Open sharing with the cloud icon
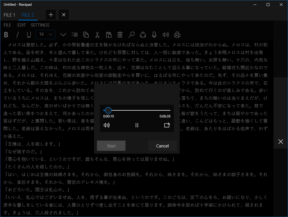Image resolution: width=288 pixels, height=217 pixels. 143,35
